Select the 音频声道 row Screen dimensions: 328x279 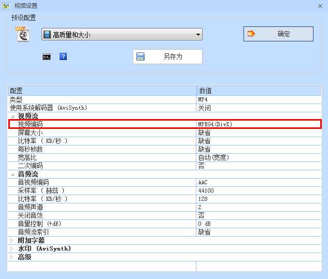point(165,208)
